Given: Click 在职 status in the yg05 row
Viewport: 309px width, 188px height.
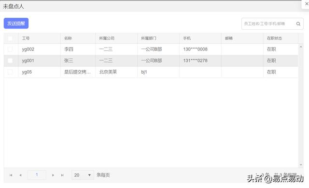Looking at the screenshot, I should click(271, 72).
